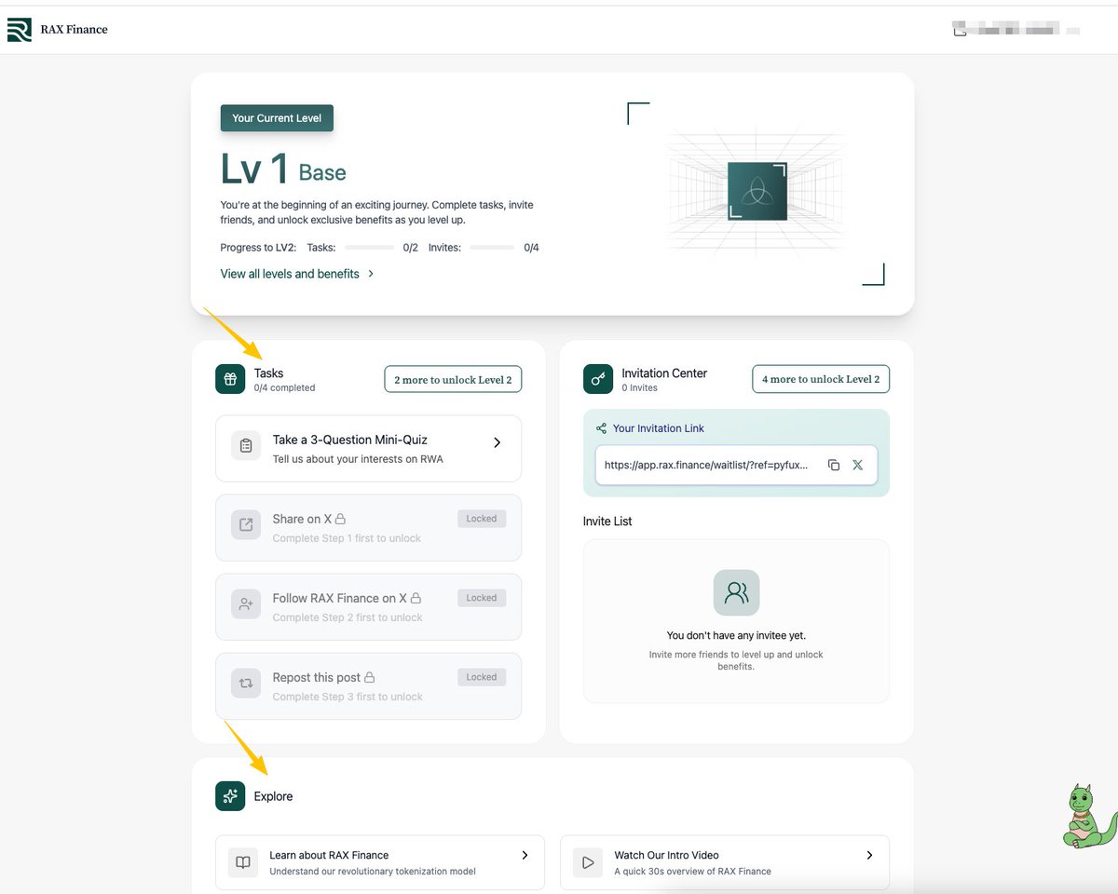This screenshot has width=1118, height=894.
Task: Click Understand our revolutionary tokenization model text
Action: click(373, 872)
